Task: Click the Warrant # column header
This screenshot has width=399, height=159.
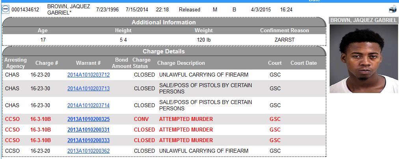Action: tap(88, 63)
